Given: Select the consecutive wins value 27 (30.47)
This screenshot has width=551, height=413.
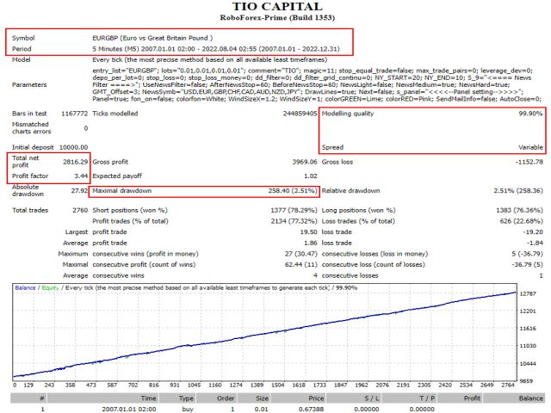Looking at the screenshot, I should 301,254.
